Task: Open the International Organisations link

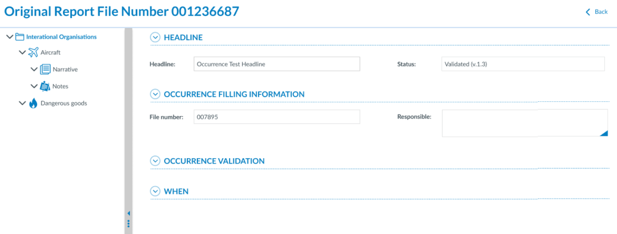Action: pyautogui.click(x=61, y=37)
